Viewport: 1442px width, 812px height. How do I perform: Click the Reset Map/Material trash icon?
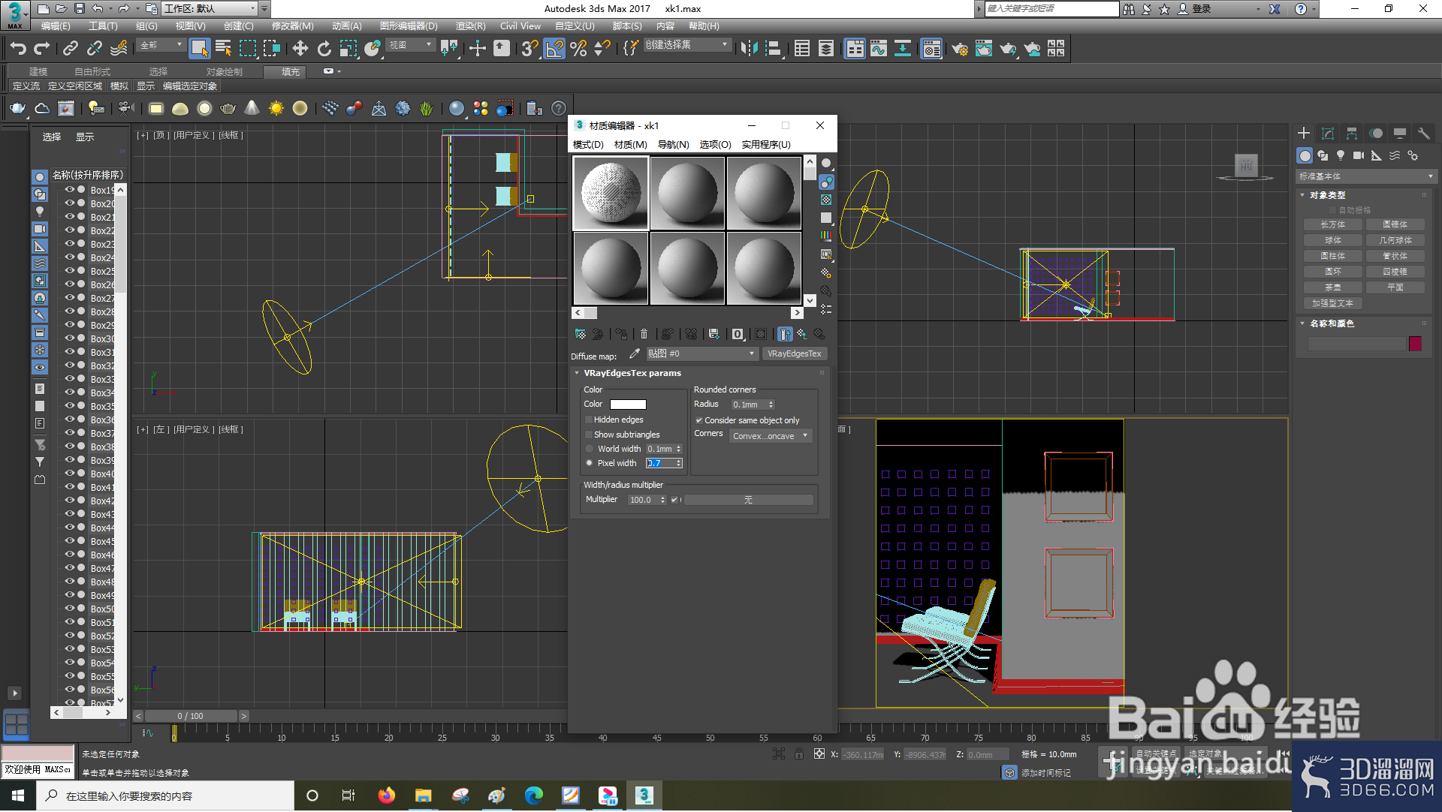[644, 334]
